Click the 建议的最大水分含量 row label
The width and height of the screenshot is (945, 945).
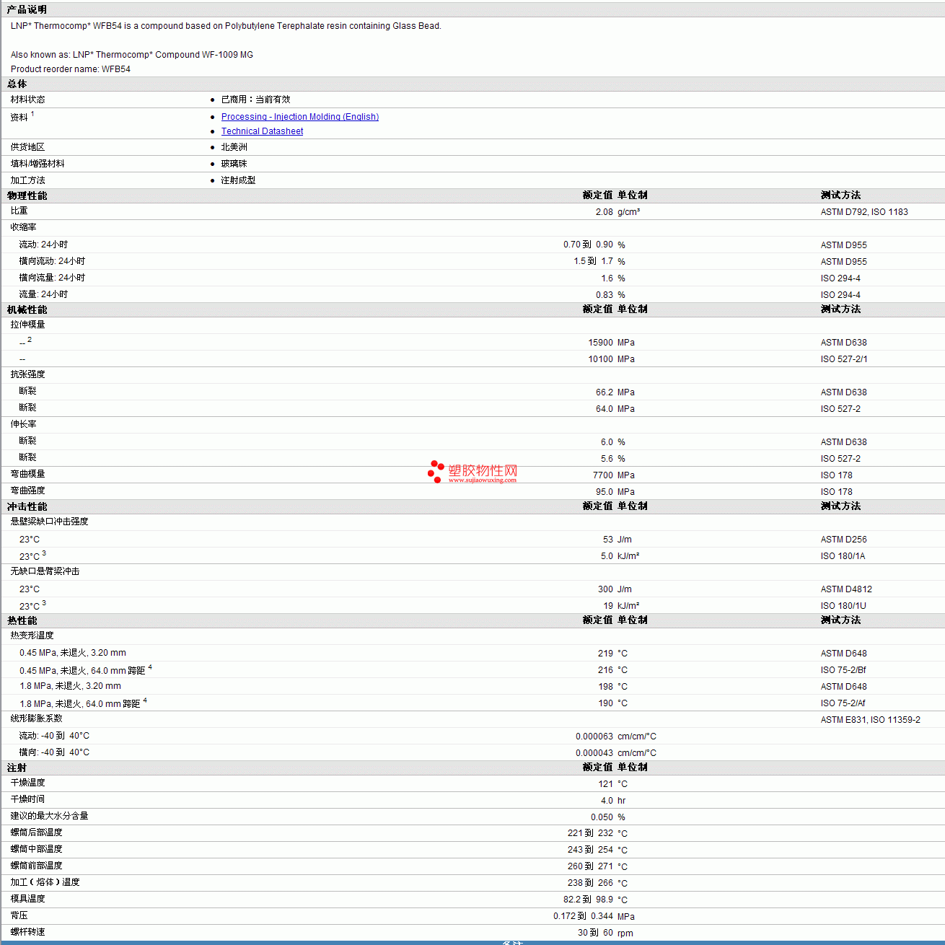[x=49, y=816]
